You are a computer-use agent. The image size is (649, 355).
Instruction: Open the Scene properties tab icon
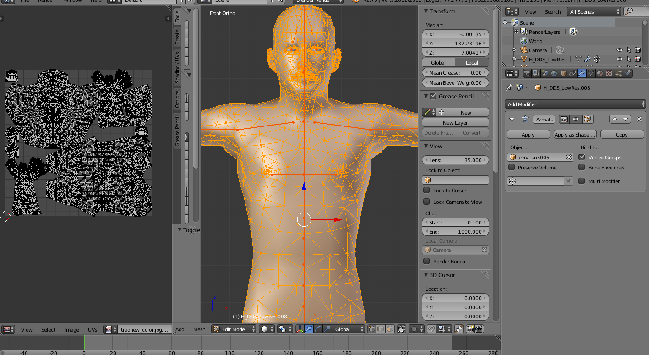545,73
